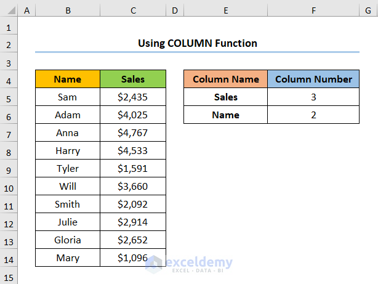Select the Column Name header cell
This screenshot has height=284, width=378.
(225, 79)
